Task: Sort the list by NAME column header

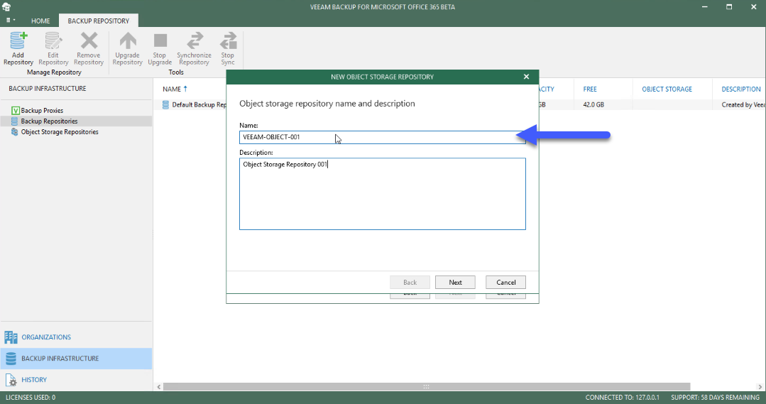Action: tap(172, 89)
